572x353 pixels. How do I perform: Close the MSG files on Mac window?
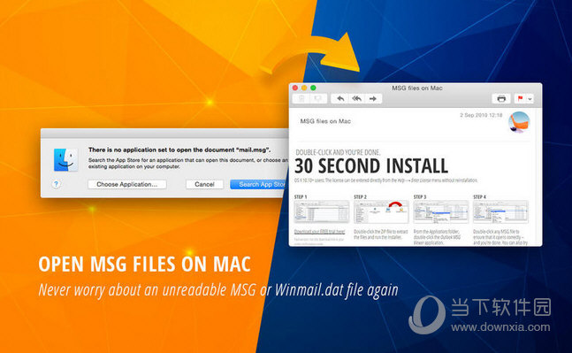point(295,88)
